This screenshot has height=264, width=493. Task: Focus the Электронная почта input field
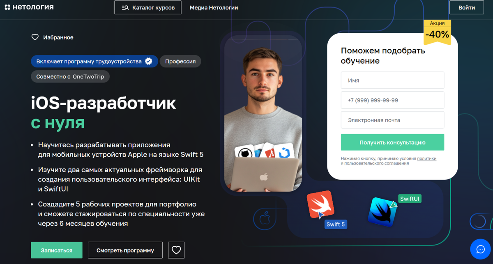tap(392, 120)
